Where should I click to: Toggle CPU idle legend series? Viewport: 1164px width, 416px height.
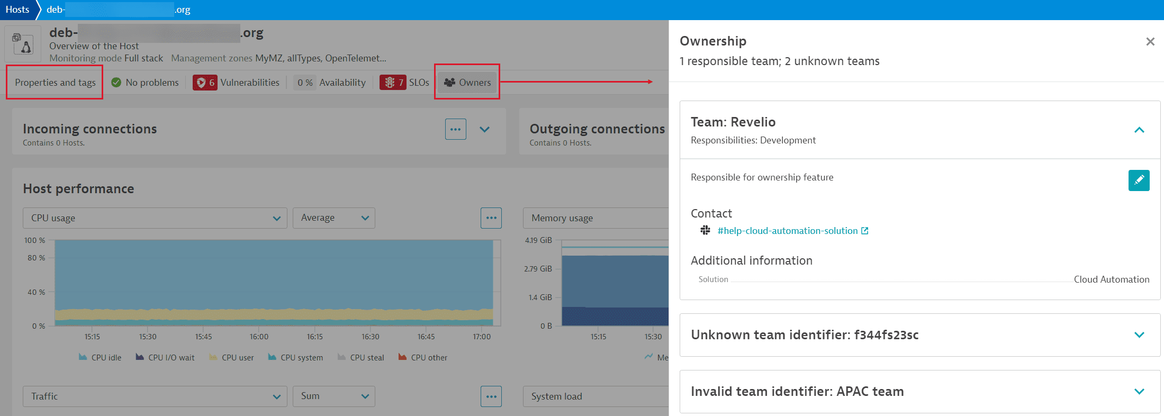coord(100,358)
